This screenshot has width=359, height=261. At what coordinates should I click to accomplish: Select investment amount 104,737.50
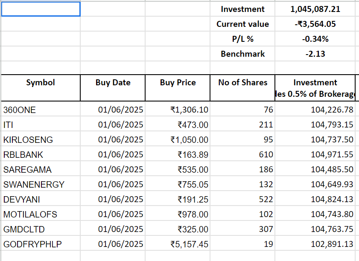(x=315, y=139)
